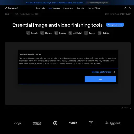Select the Stabilize tool icon
Viewport: 134px width, 134px height.
point(99,33)
